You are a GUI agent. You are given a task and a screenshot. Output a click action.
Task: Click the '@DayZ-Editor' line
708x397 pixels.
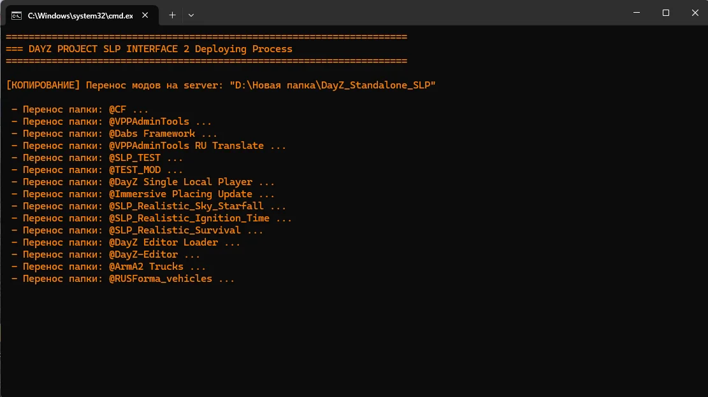click(x=106, y=254)
